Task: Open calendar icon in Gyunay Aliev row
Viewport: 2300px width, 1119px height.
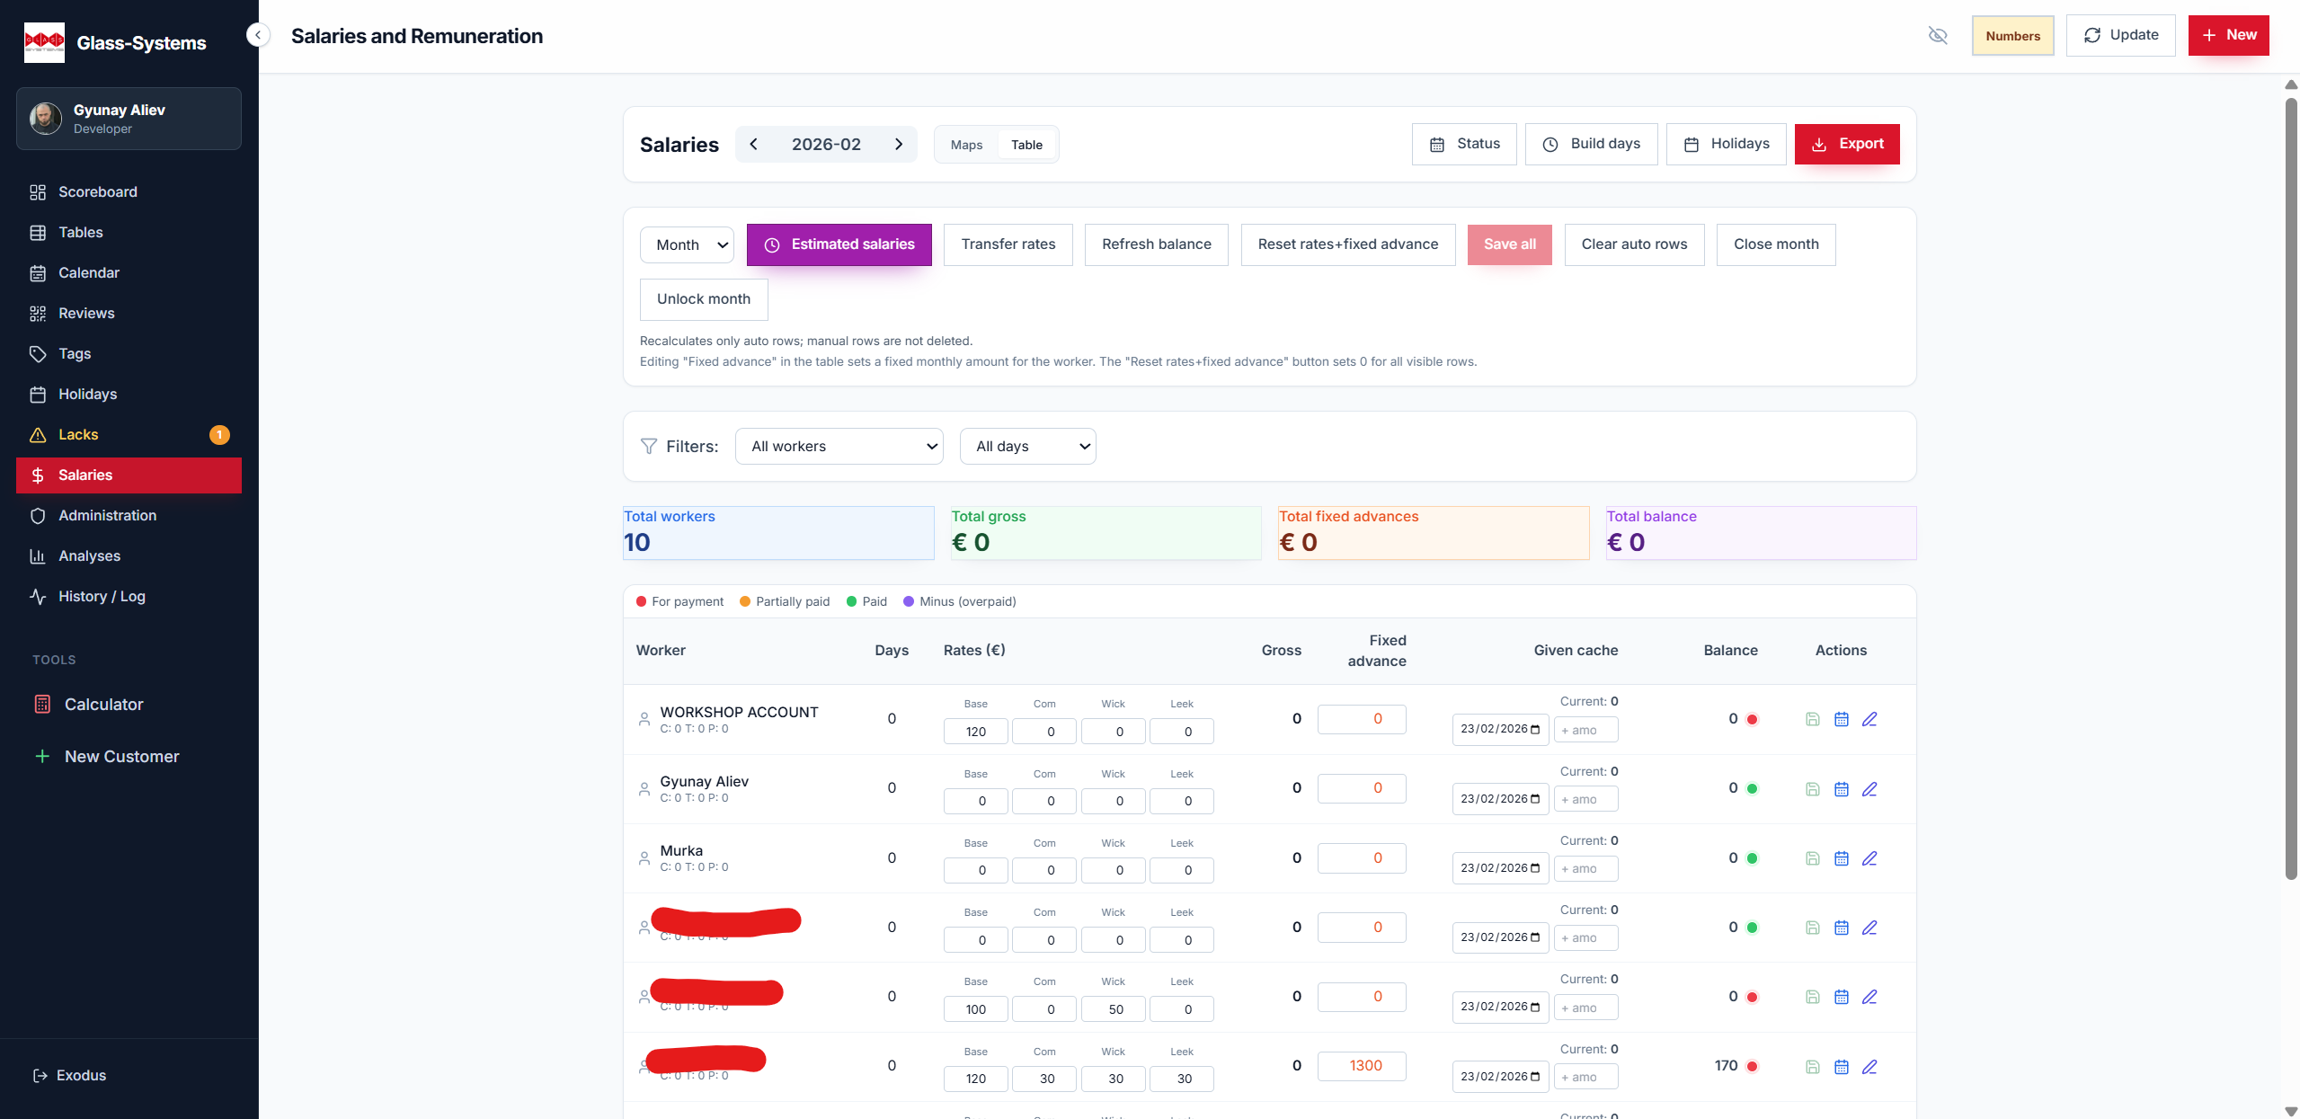Action: pyautogui.click(x=1841, y=789)
